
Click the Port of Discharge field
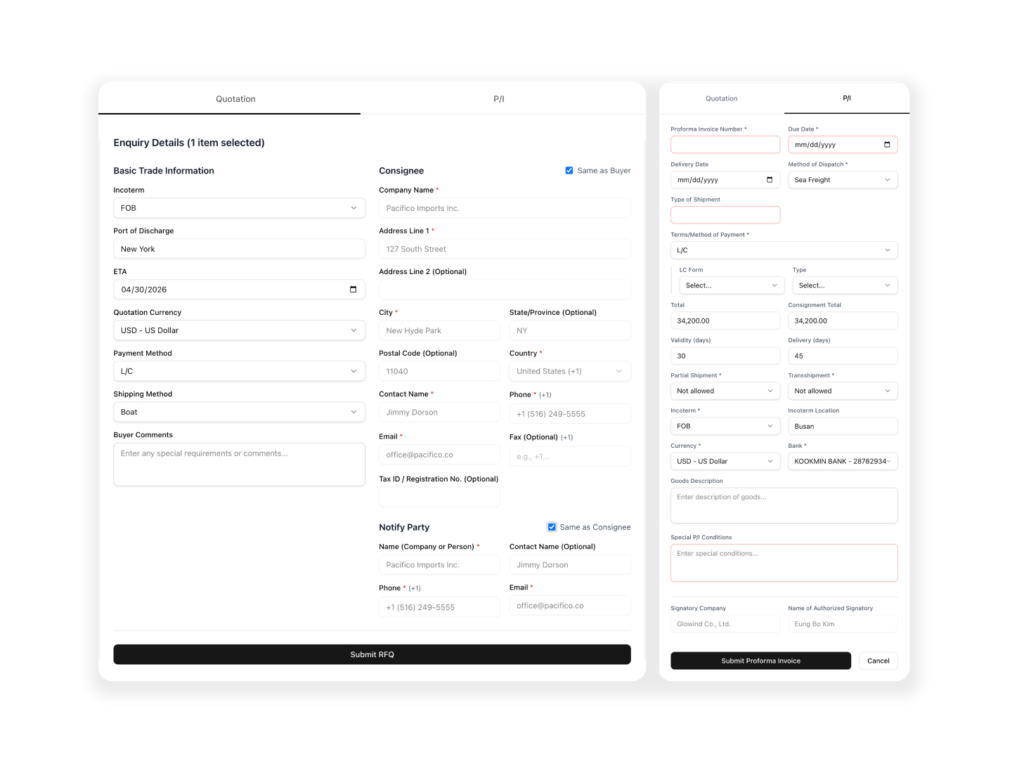[239, 249]
